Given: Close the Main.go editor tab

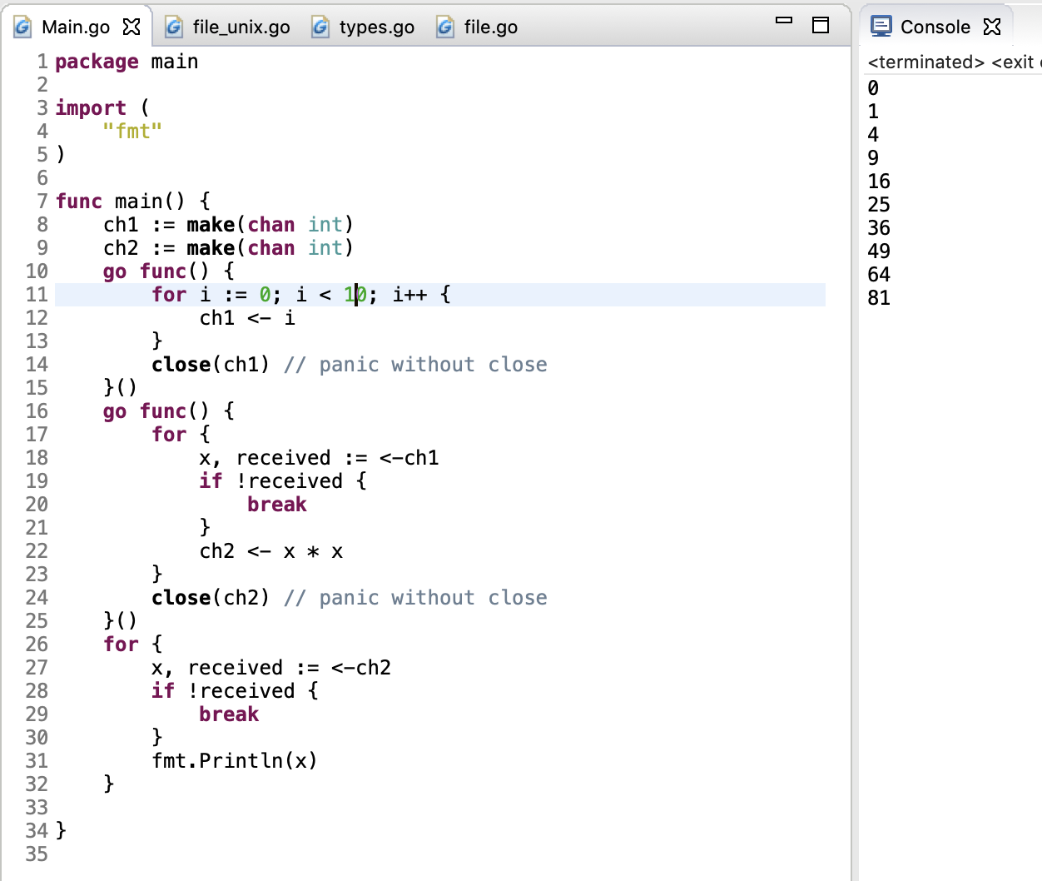Looking at the screenshot, I should (x=131, y=27).
